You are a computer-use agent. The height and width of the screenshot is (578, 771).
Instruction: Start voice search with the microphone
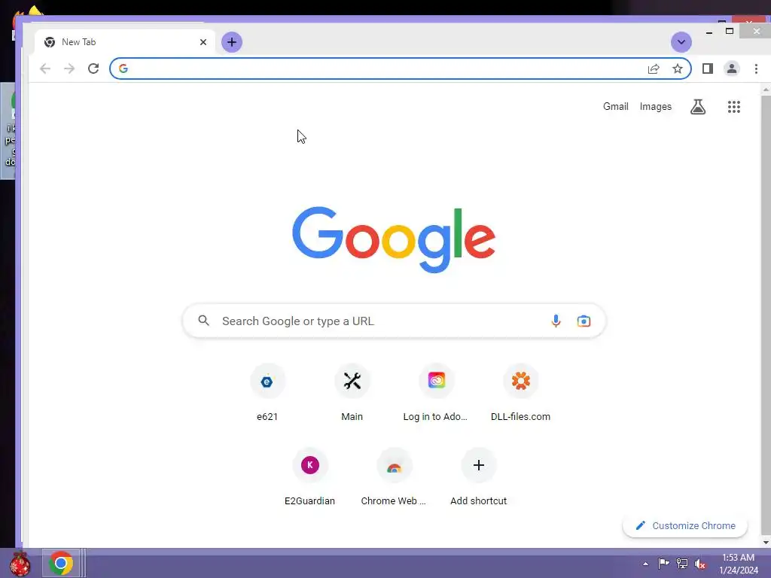[x=556, y=321]
